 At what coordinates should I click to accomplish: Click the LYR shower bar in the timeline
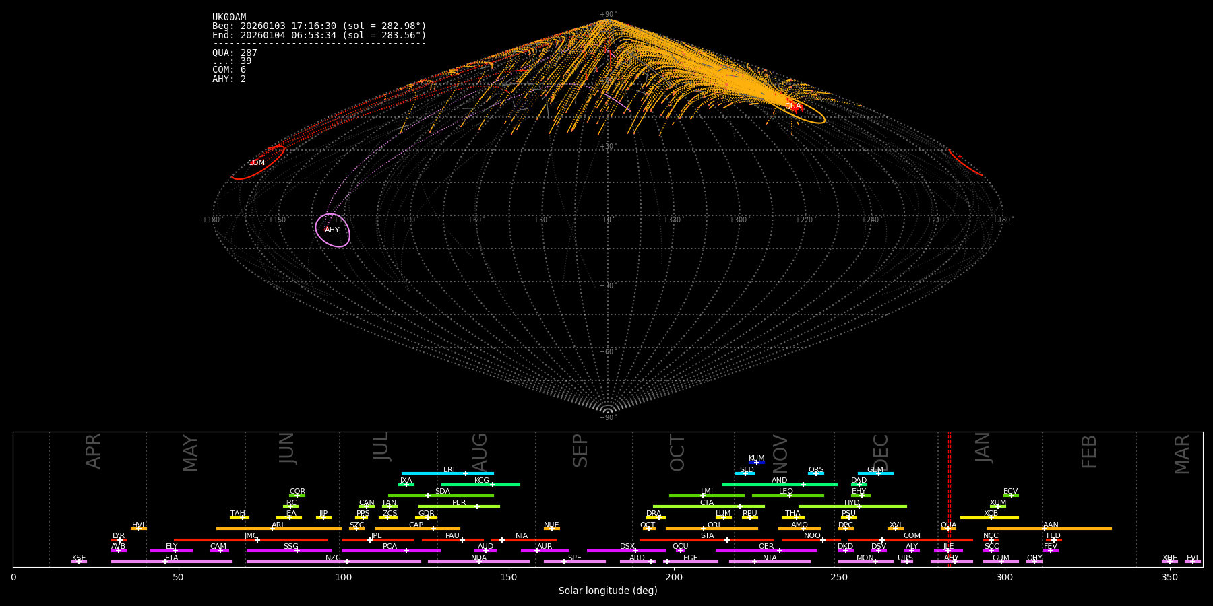point(119,539)
